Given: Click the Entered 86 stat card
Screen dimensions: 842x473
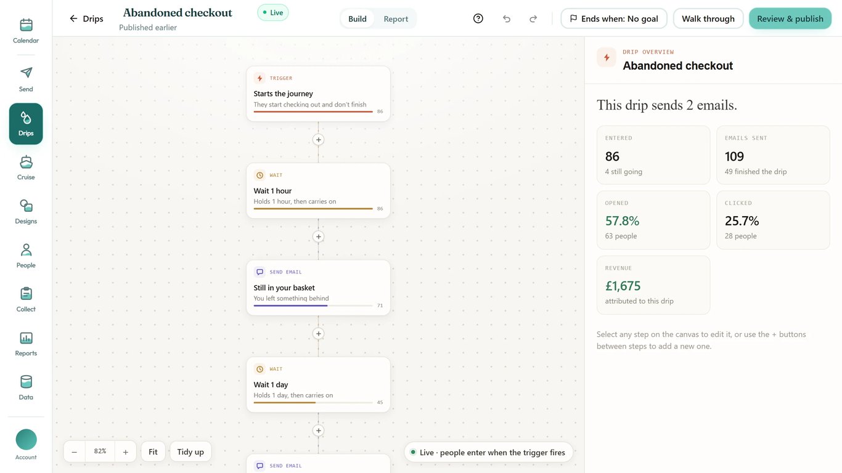Looking at the screenshot, I should point(653,155).
